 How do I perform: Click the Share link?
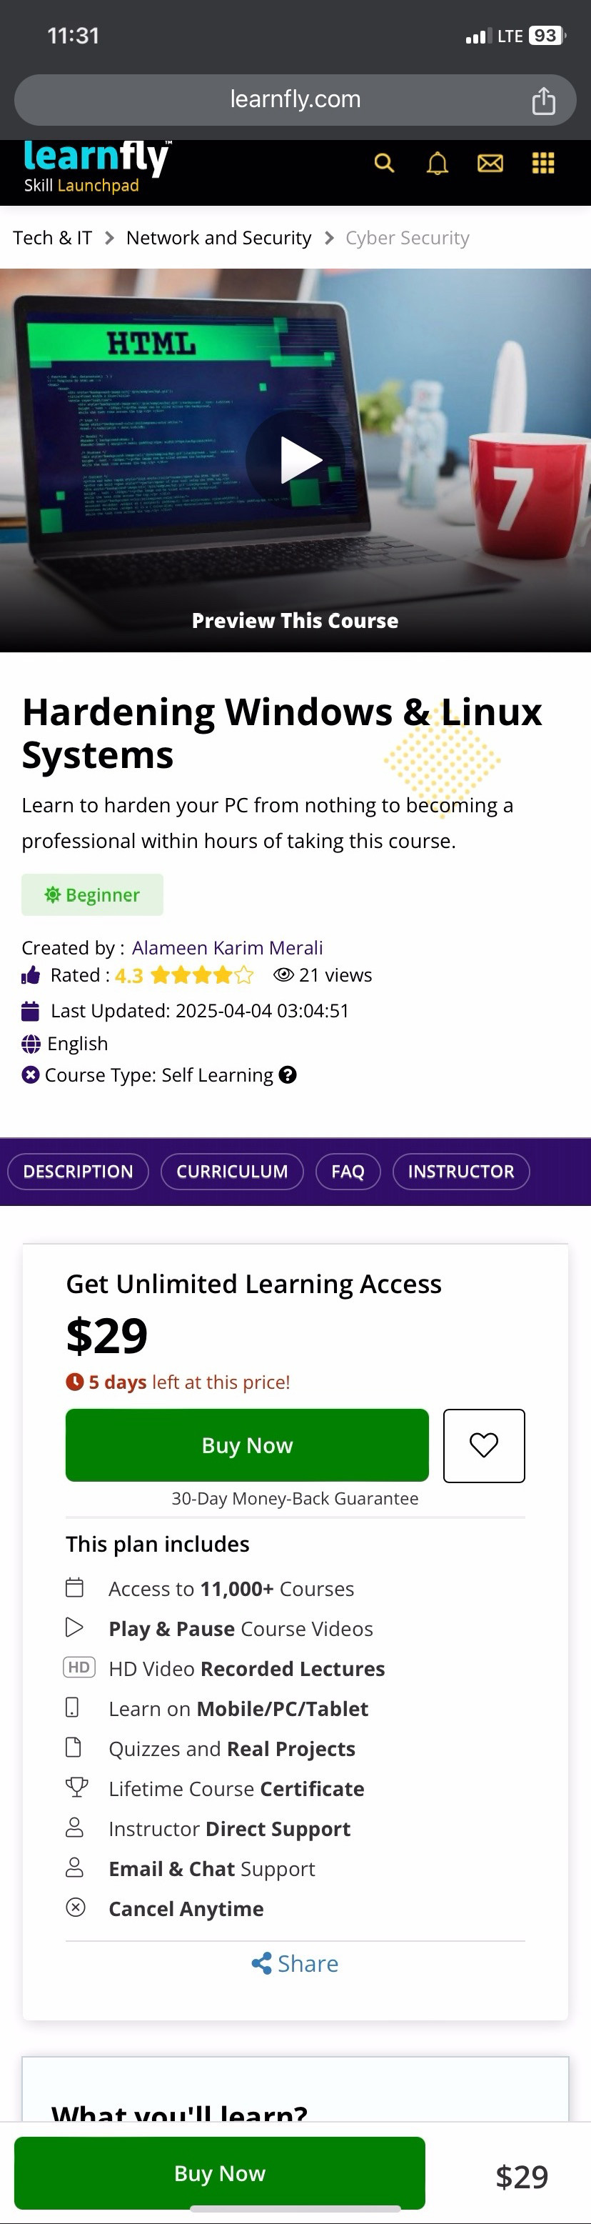click(x=295, y=1963)
